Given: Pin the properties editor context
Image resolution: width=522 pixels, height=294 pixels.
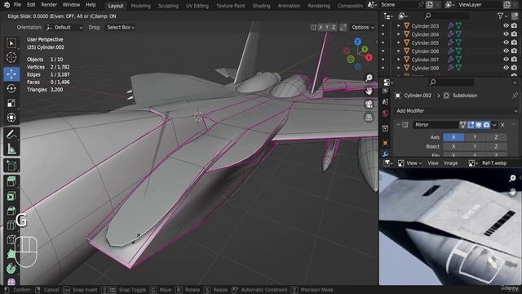Looking at the screenshot, I should click(515, 96).
